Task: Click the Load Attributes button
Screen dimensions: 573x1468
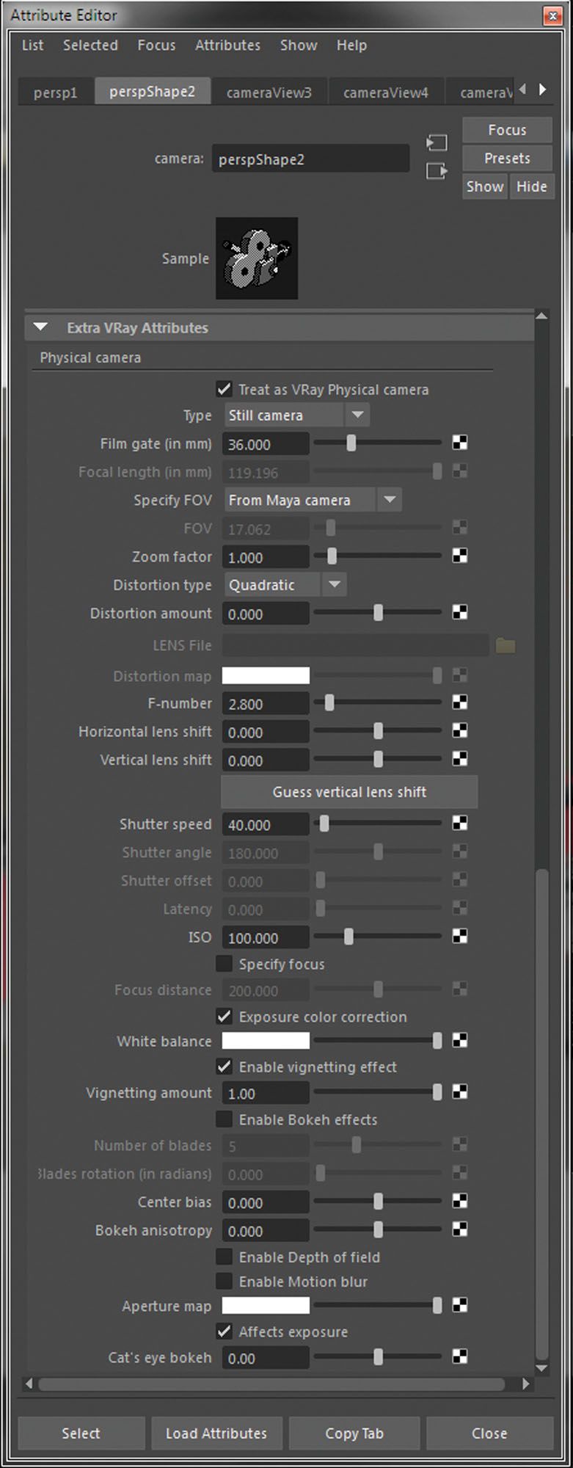Action: click(x=216, y=1434)
